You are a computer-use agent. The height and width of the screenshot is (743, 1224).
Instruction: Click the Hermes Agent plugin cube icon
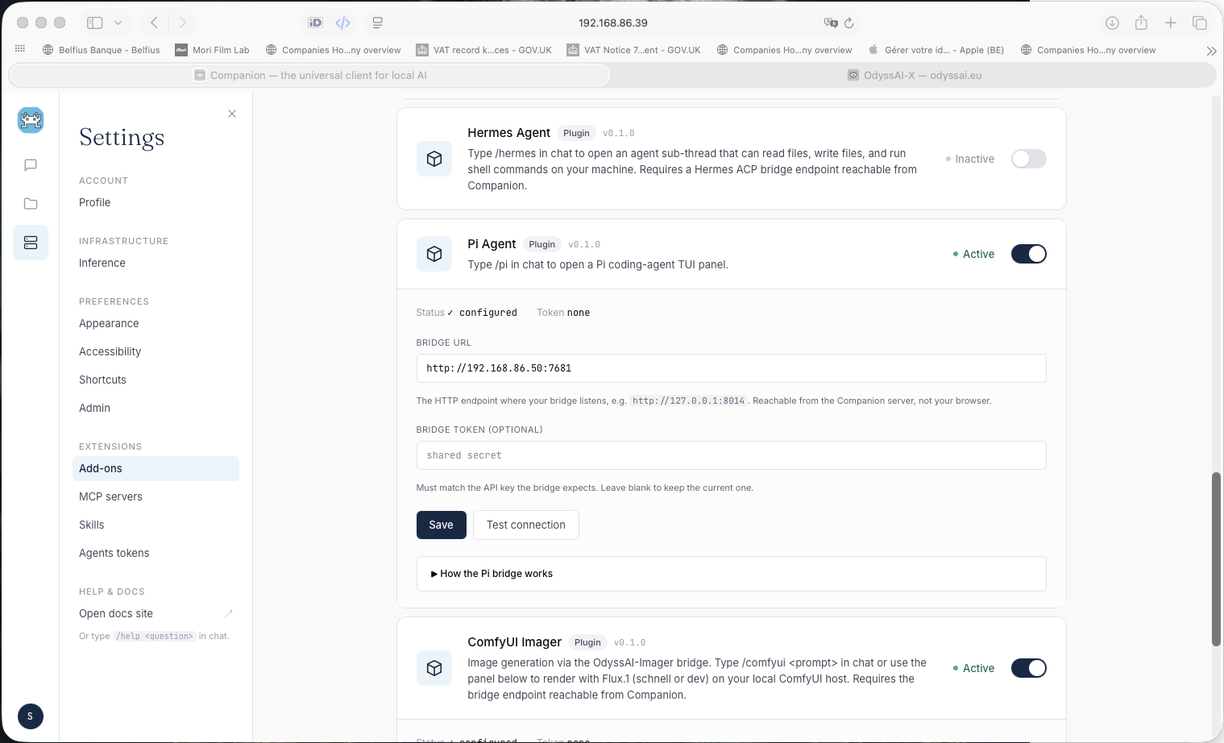tap(434, 159)
